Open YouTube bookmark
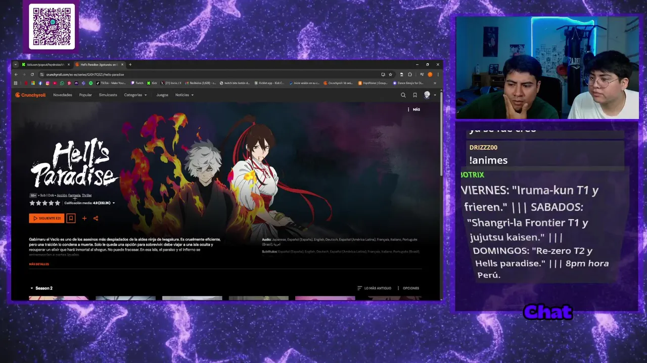The height and width of the screenshot is (363, 647). [55, 83]
